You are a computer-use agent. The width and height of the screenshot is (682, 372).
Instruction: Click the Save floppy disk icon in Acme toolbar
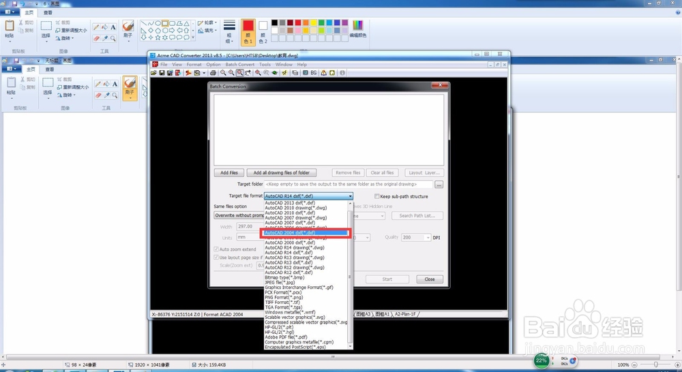[x=162, y=73]
